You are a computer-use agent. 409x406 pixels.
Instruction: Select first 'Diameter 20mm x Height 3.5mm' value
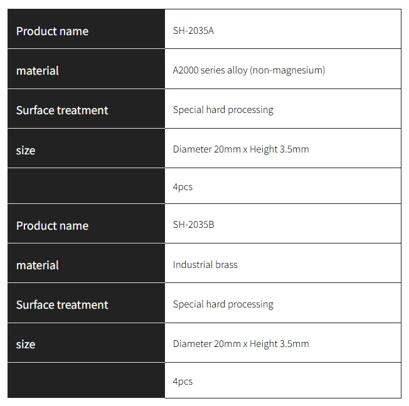point(241,149)
